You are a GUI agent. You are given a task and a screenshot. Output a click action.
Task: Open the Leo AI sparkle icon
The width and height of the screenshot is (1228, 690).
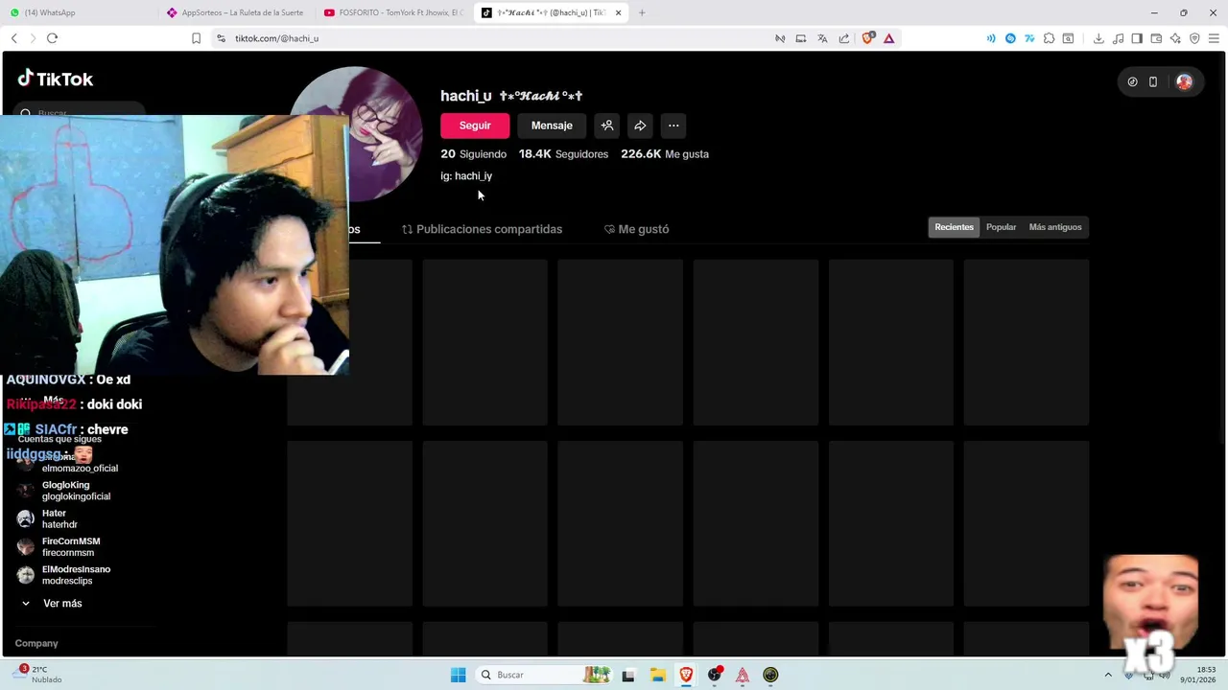coord(1175,38)
